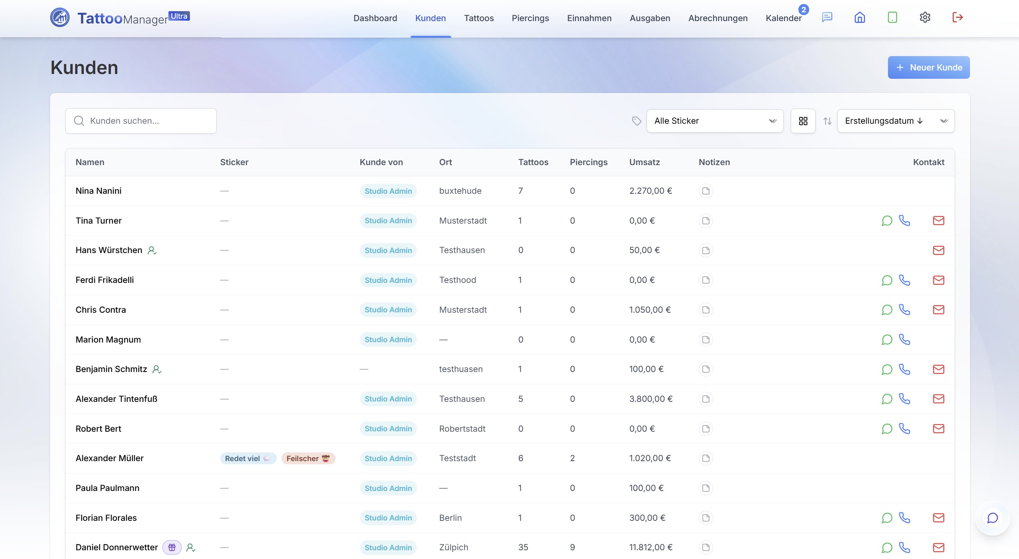
Task: Click Studio Admin badge for Florian Florales
Action: (x=388, y=518)
